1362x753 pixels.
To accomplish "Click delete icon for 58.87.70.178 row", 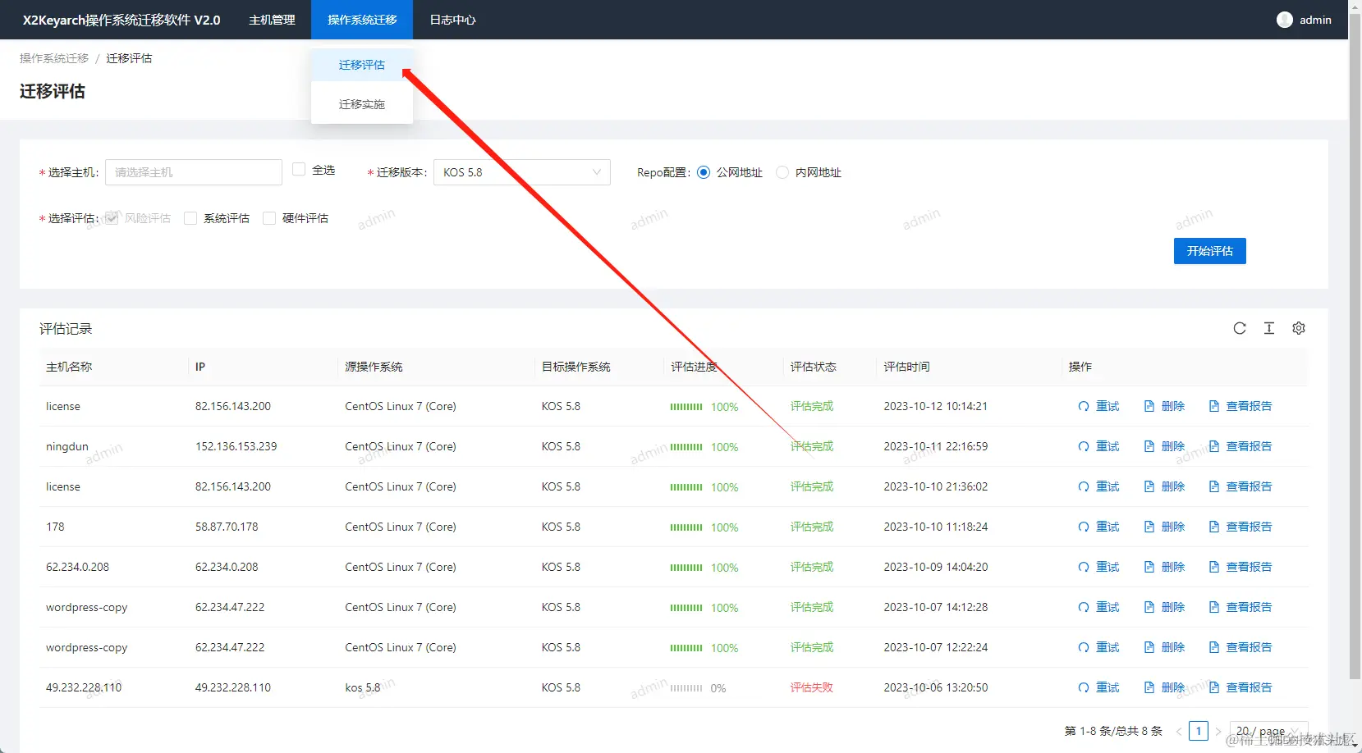I will point(1149,527).
